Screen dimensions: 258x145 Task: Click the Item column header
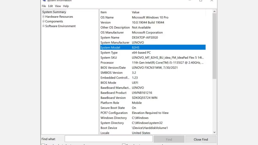point(115,12)
